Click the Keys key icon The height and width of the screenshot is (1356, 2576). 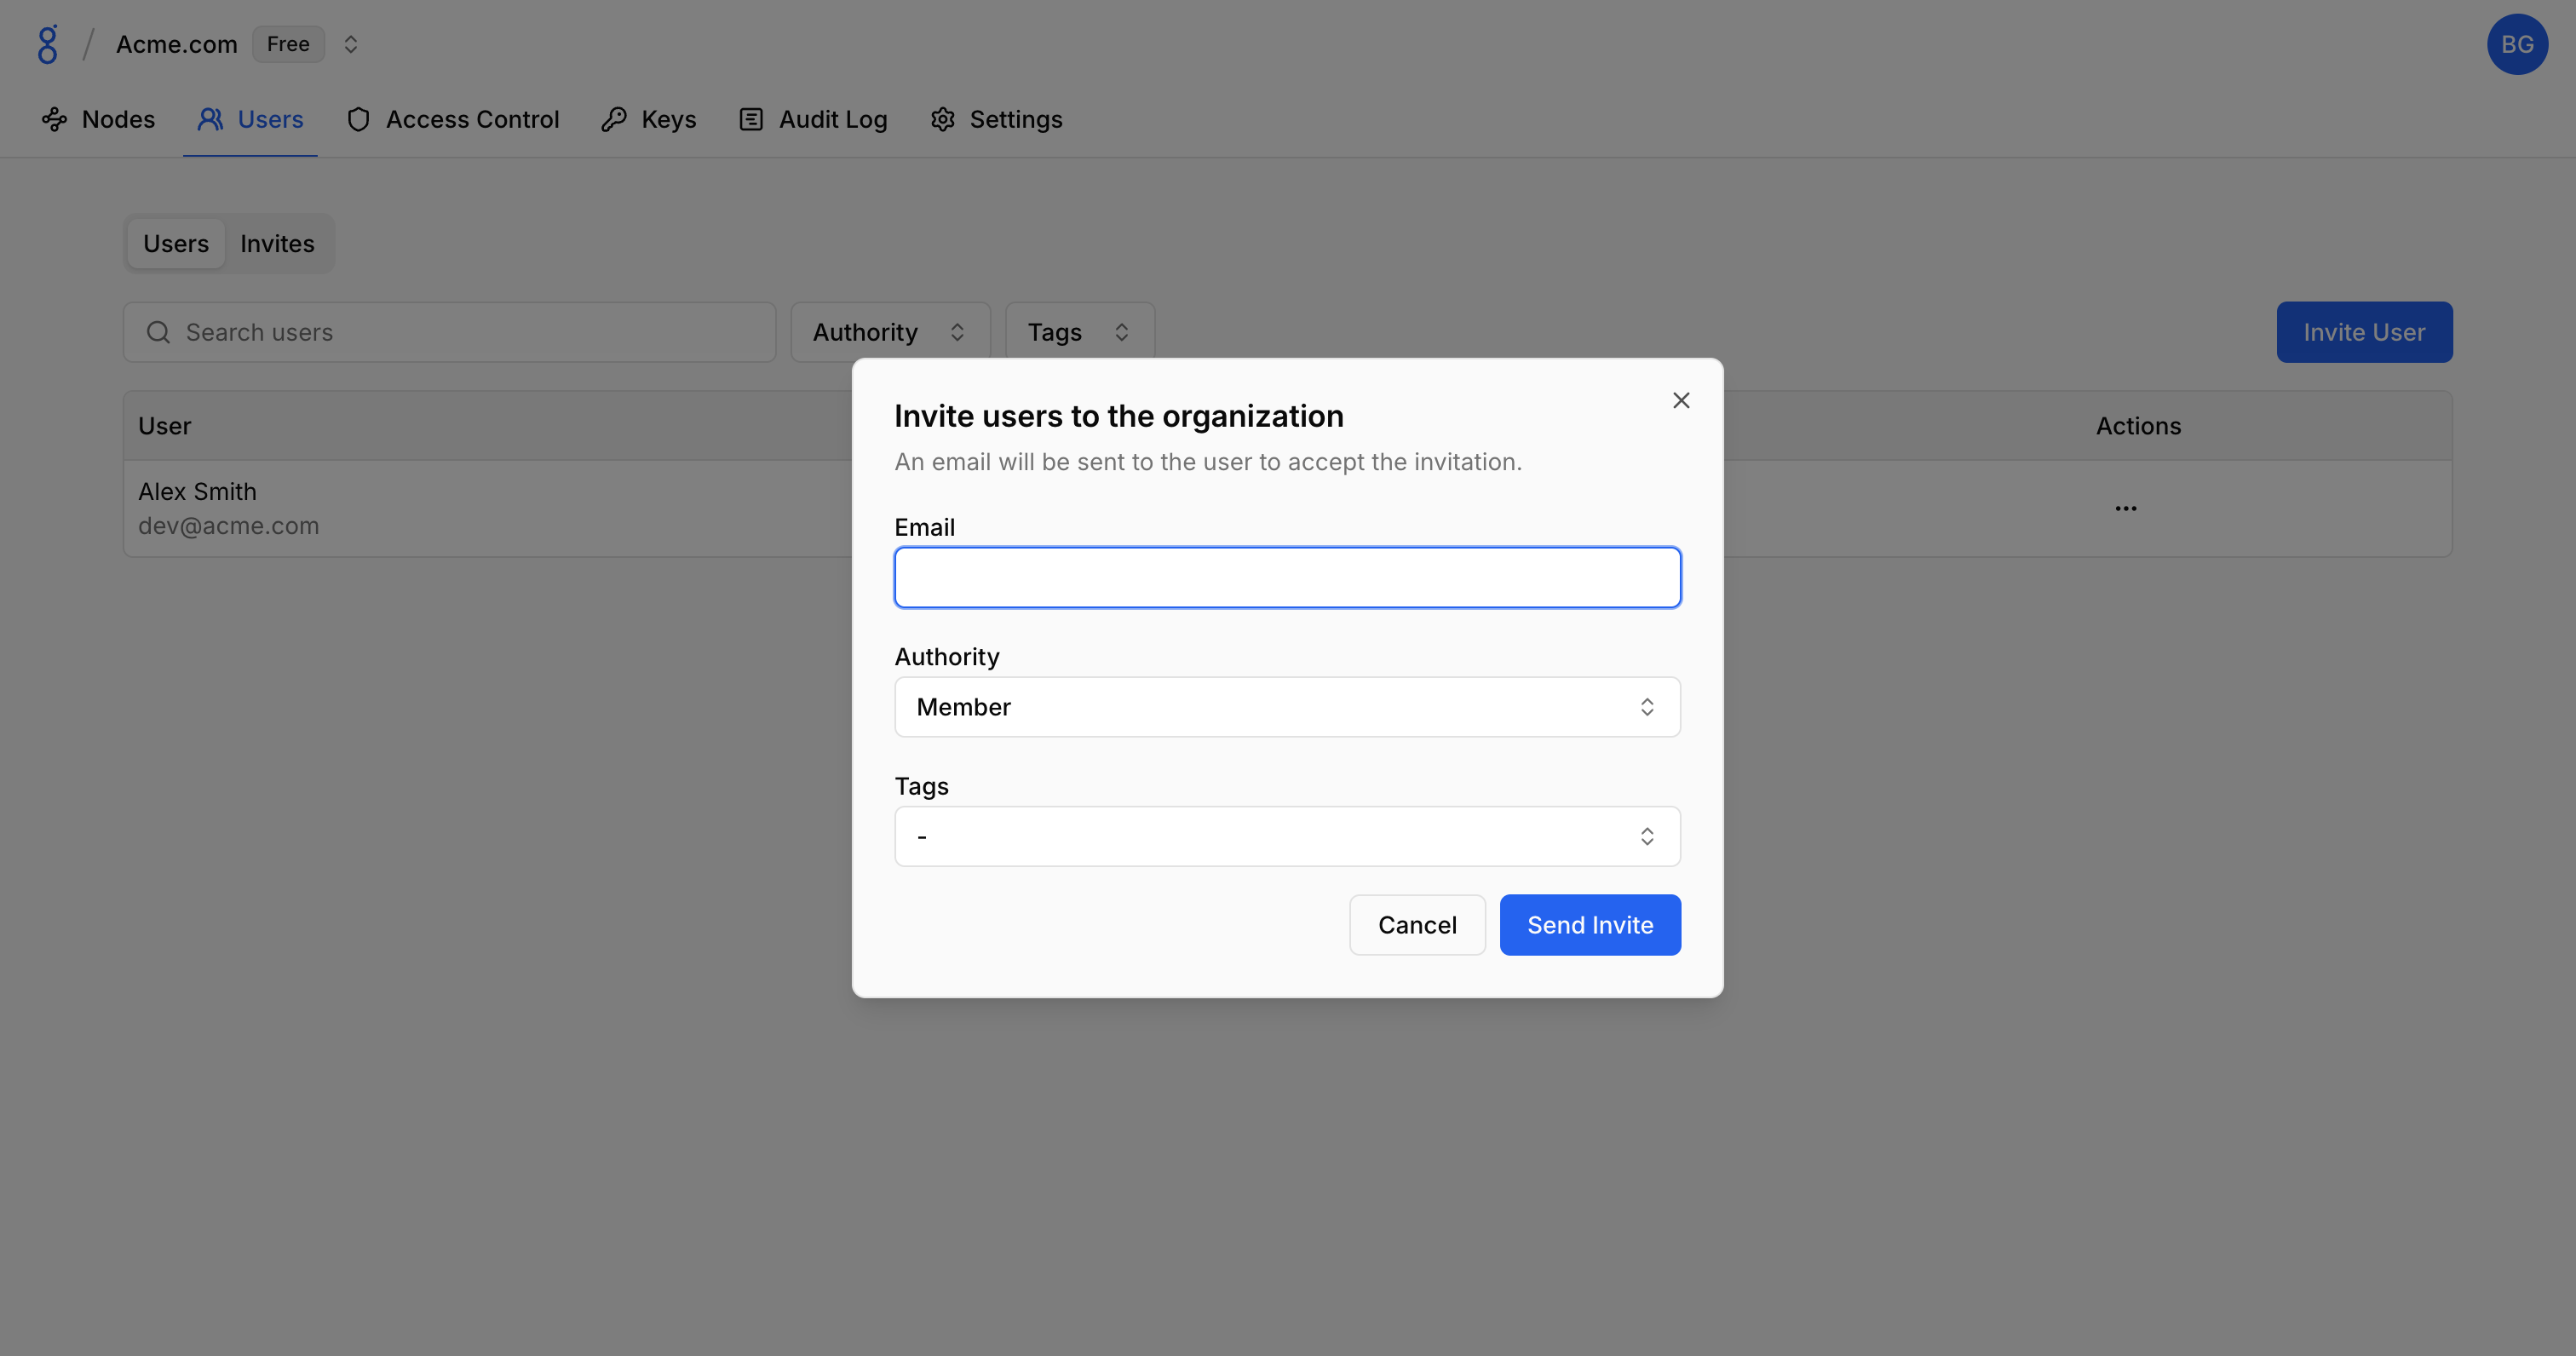click(x=614, y=120)
